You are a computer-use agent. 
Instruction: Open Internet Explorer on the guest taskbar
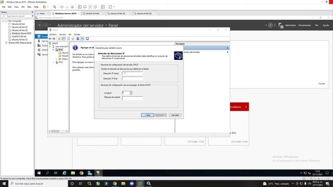tap(65, 173)
